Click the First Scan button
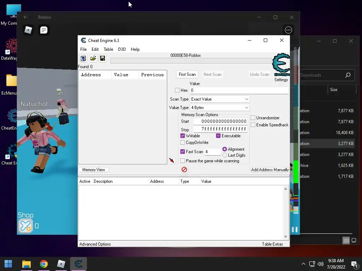Screen dimensions: 362x271 [187, 74]
